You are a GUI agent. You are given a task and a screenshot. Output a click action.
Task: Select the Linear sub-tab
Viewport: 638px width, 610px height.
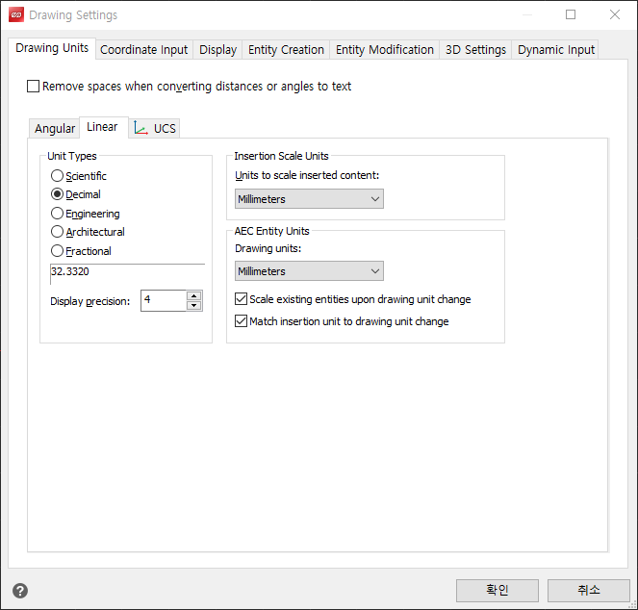(102, 127)
